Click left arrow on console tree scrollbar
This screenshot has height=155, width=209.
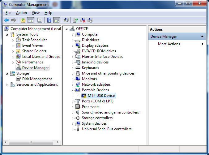pos(6,142)
